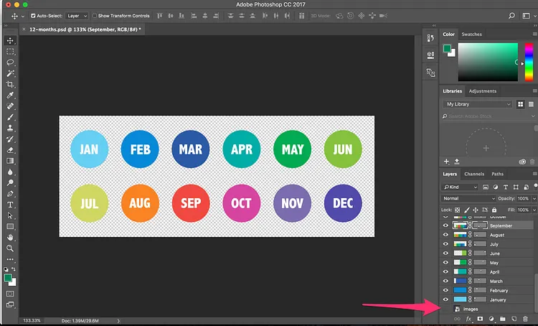This screenshot has width=538, height=326.
Task: Select the Eraser tool
Action: point(10,150)
